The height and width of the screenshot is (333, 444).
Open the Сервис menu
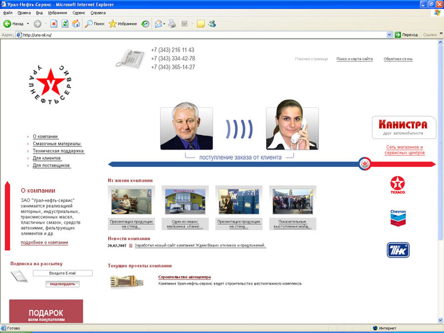click(x=79, y=13)
